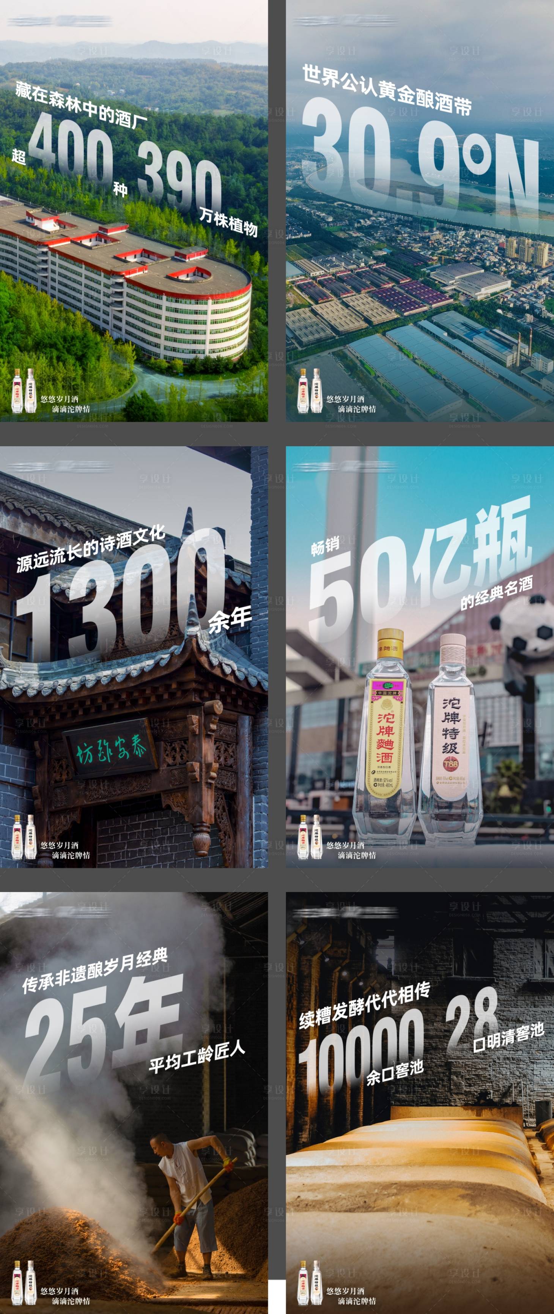This screenshot has height=1314, width=554.
Task: Click slogan 悠悠岁月酒 in the forest factory poster
Action: (x=60, y=399)
